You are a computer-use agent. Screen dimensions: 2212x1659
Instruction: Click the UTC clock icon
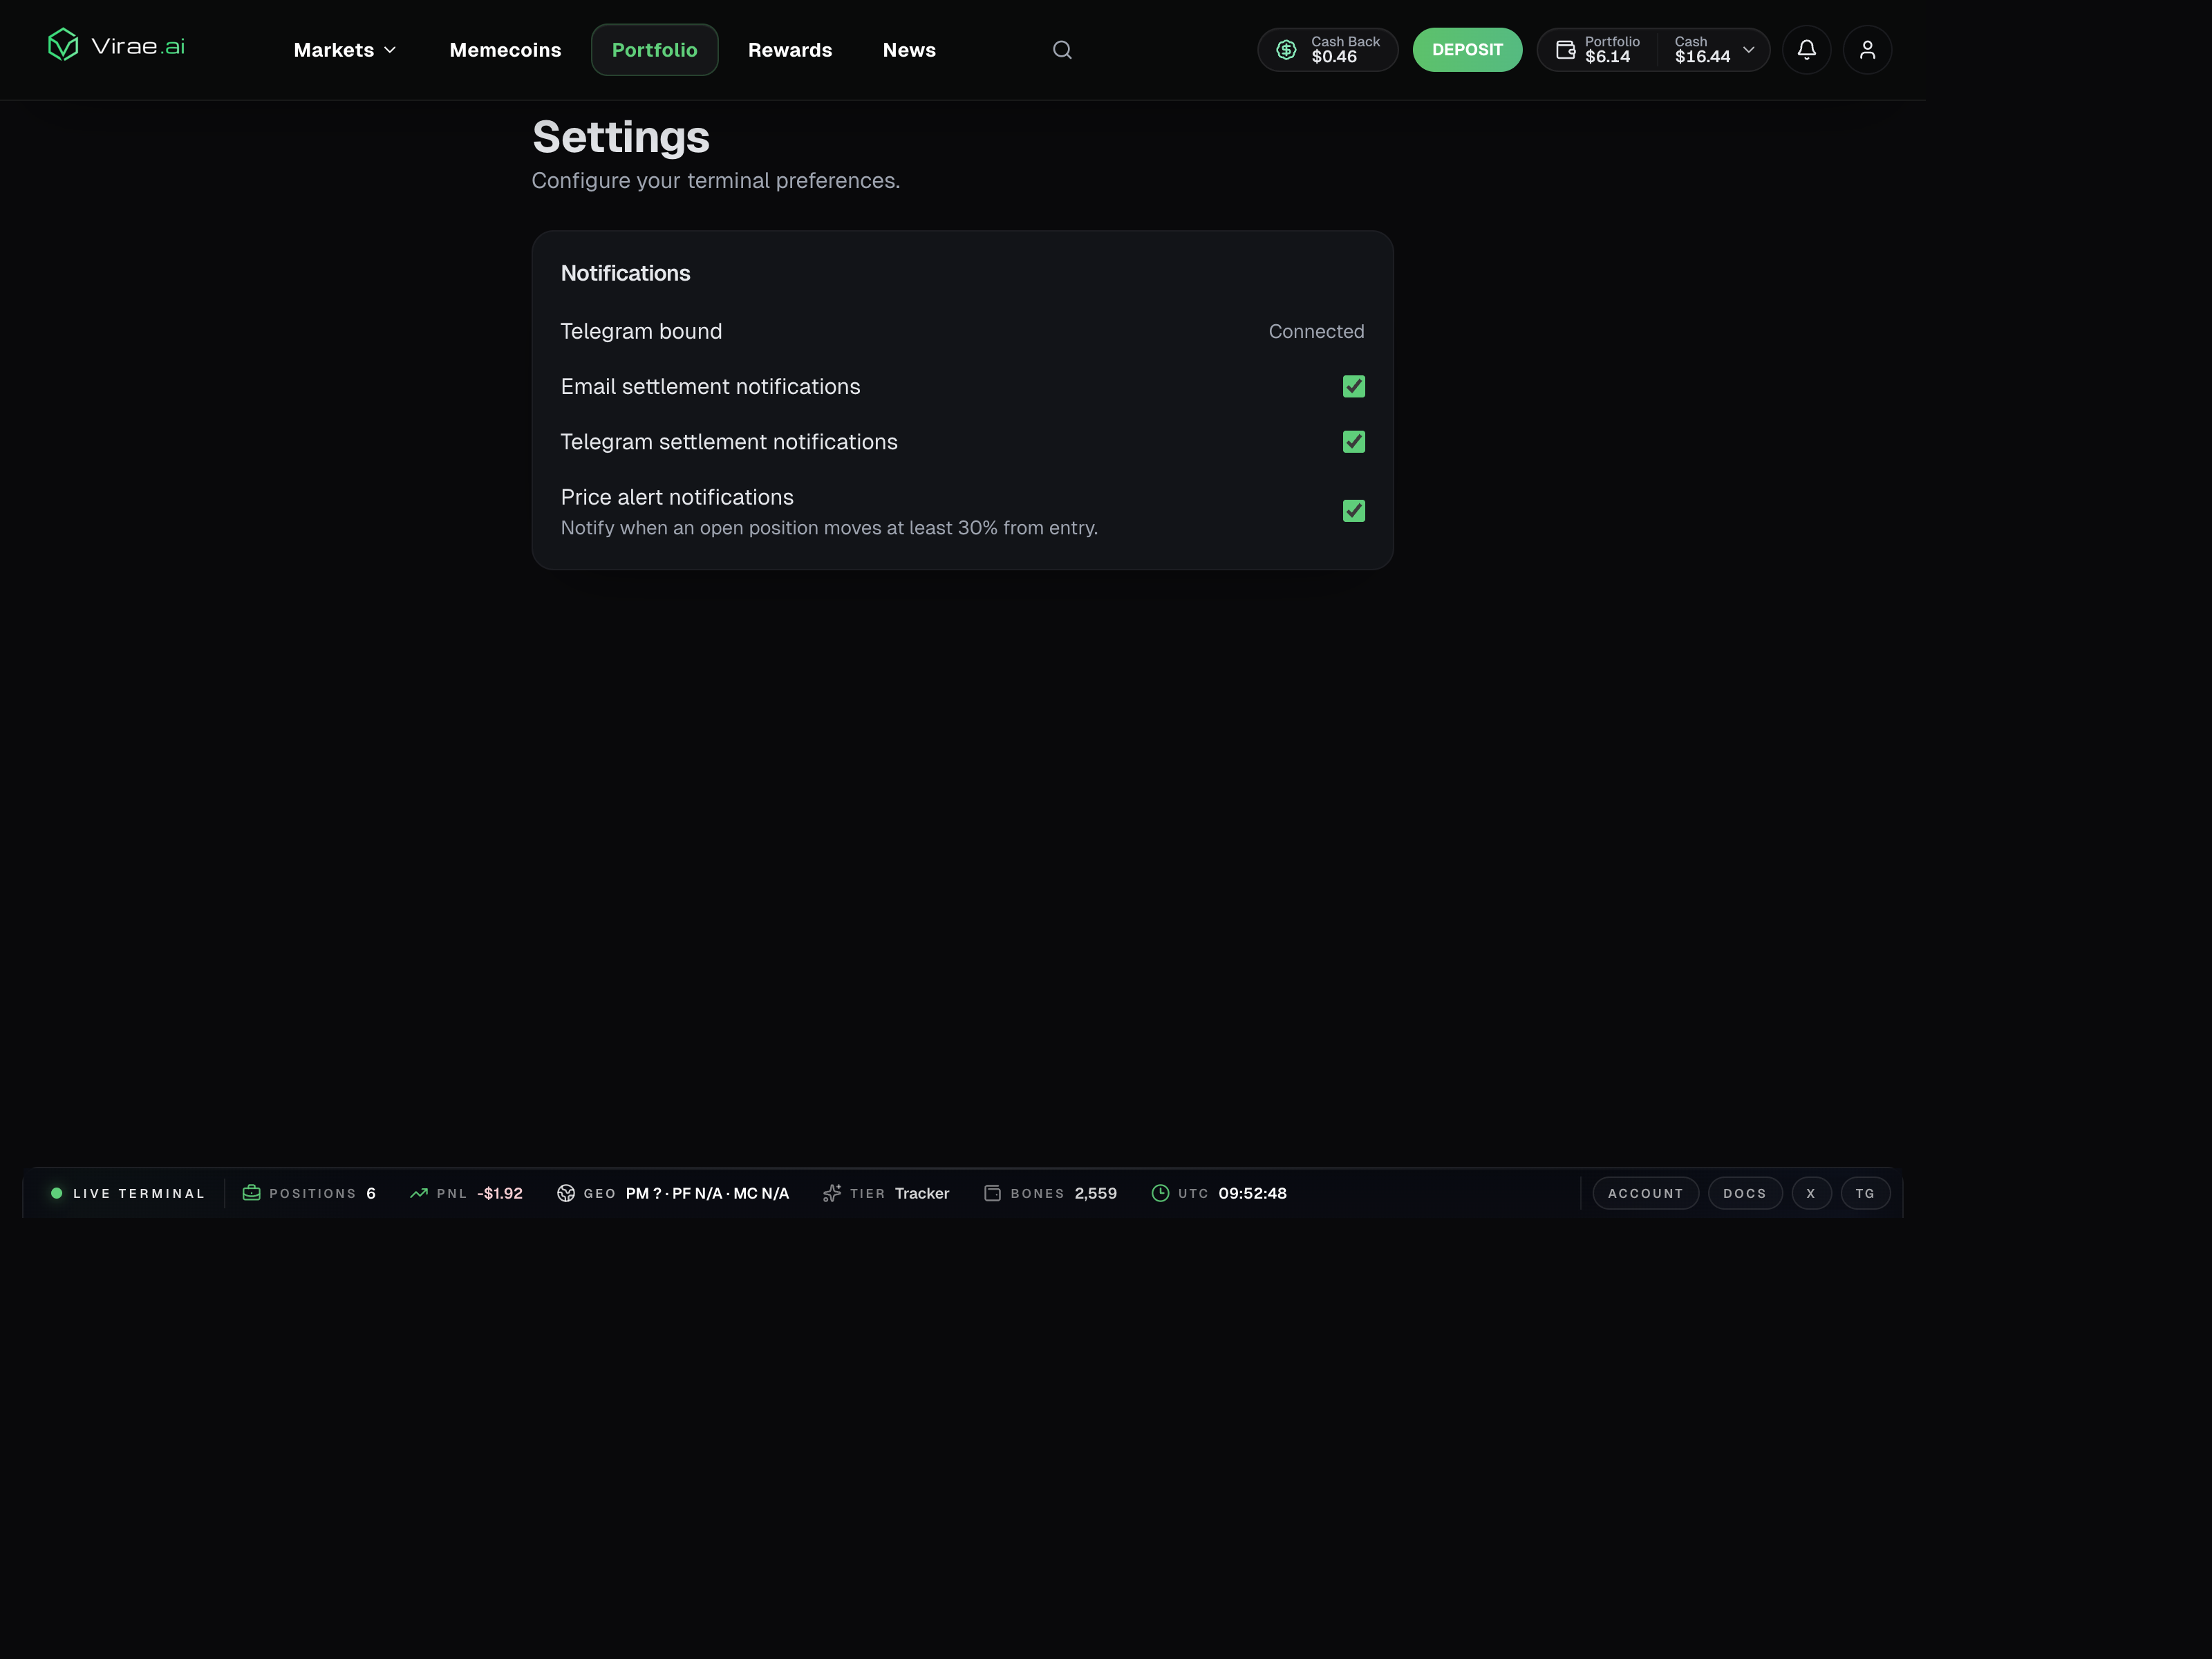coord(1160,1193)
